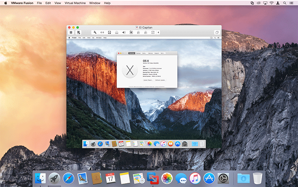Screen dimensions: 298x187
Task: Open App Store in host dock
Action: 209,178
